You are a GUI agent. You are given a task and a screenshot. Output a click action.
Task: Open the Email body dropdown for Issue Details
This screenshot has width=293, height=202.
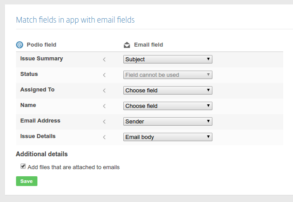pyautogui.click(x=168, y=137)
